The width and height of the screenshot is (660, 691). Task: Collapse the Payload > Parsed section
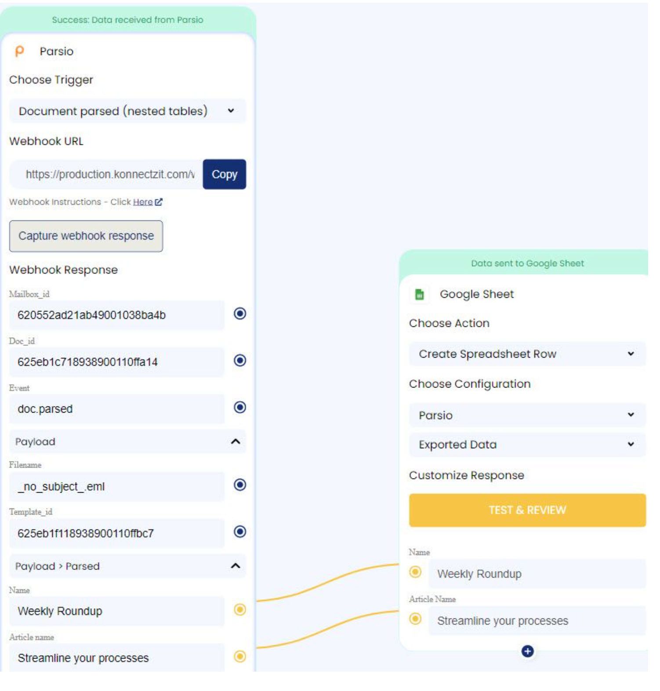236,566
